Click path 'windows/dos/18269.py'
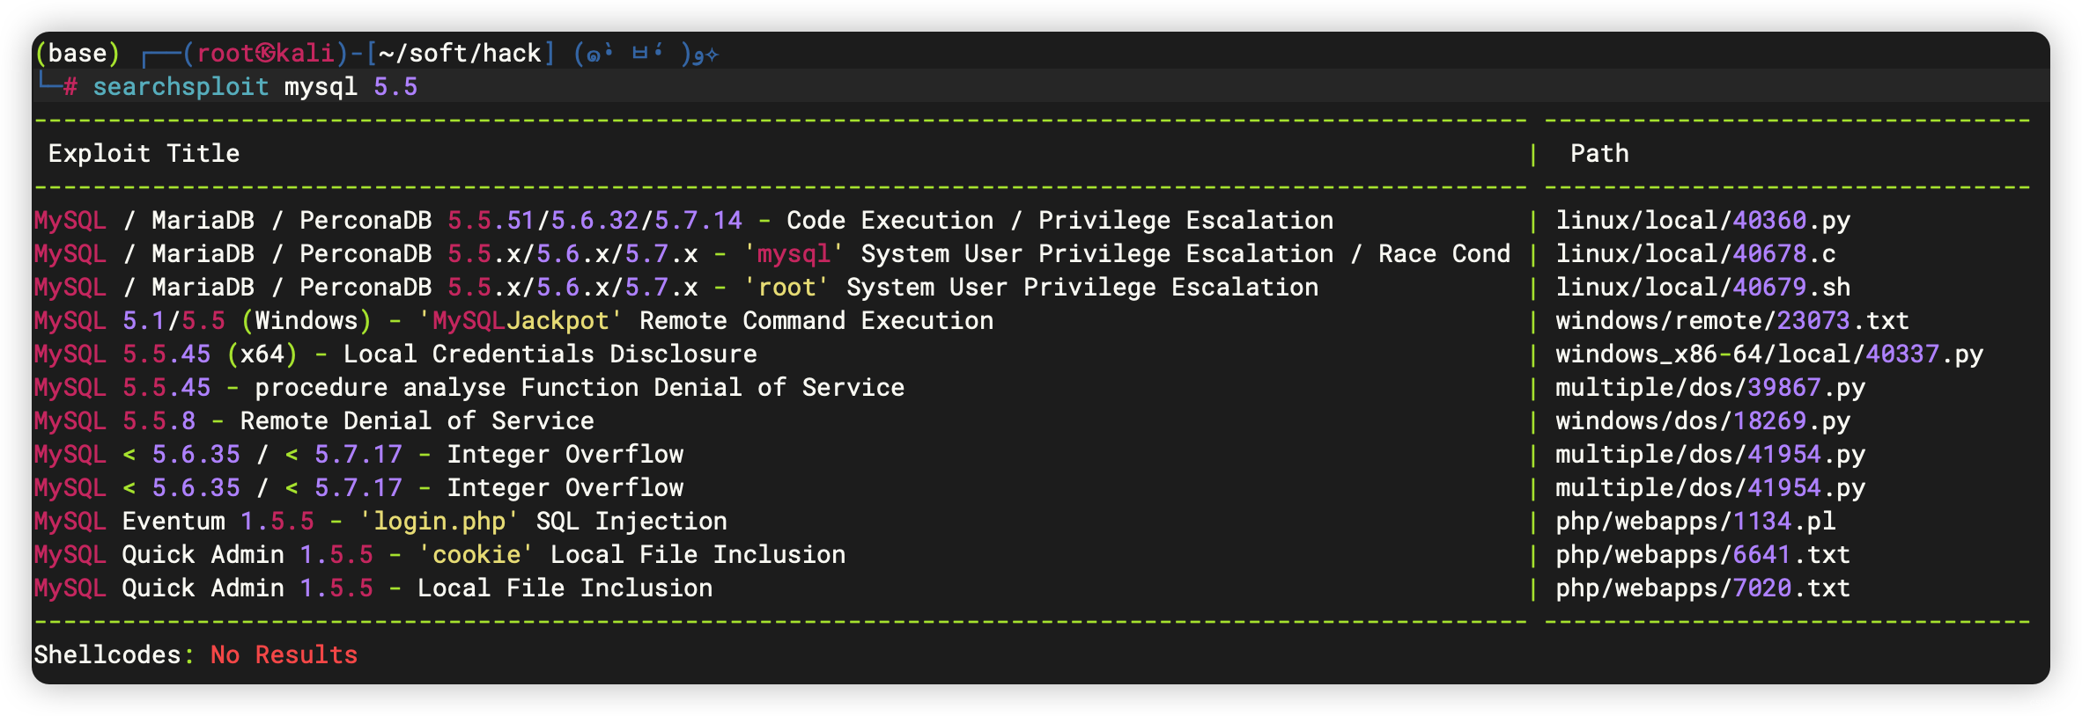2082x716 pixels. coord(1702,420)
